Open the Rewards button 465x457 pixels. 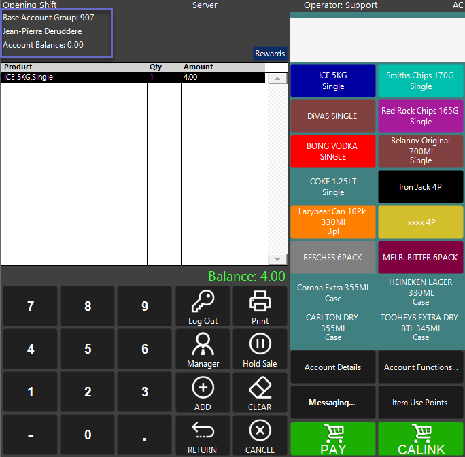point(270,54)
